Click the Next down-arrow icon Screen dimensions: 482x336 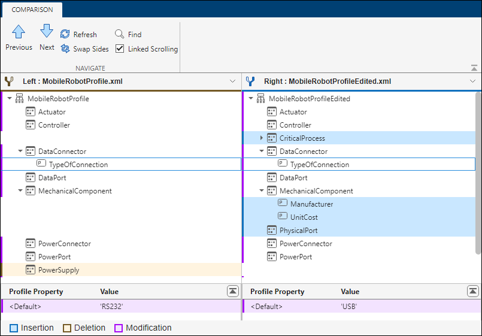47,31
